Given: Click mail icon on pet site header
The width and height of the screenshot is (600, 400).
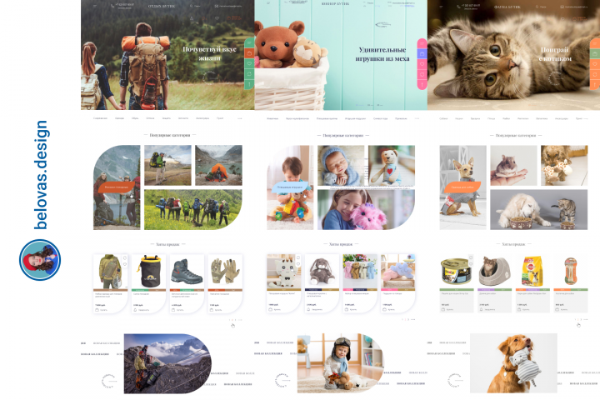Looking at the screenshot, I should click(562, 7).
